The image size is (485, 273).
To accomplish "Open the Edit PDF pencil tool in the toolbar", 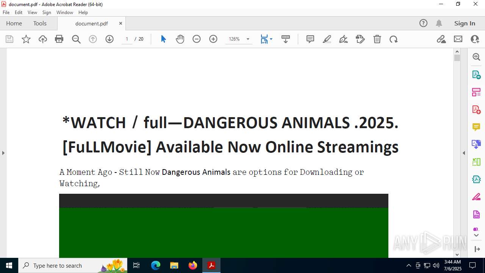I will (x=360, y=39).
